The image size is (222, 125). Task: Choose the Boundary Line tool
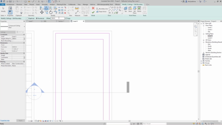tap(102, 9)
